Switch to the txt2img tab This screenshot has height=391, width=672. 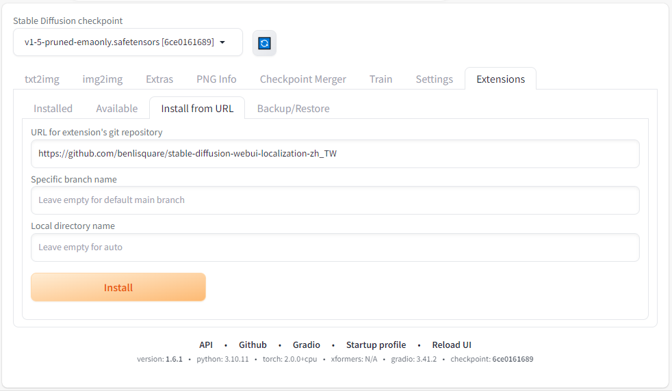point(42,79)
